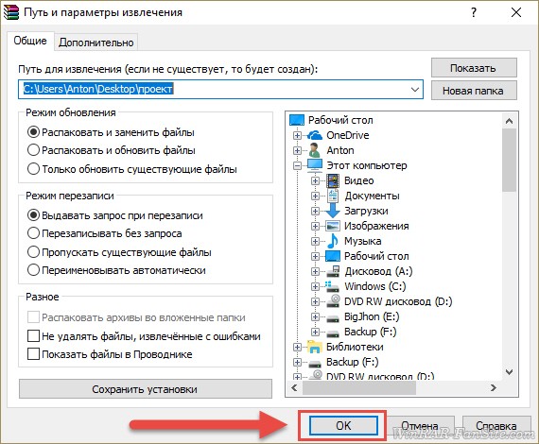Click the Новая папка button
This screenshot has height=444, width=539.
pyautogui.click(x=474, y=91)
